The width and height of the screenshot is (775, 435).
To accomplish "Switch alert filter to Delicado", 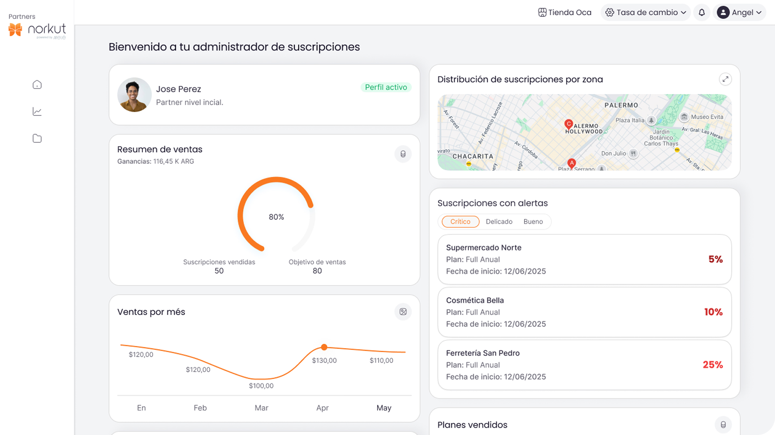I will point(499,222).
